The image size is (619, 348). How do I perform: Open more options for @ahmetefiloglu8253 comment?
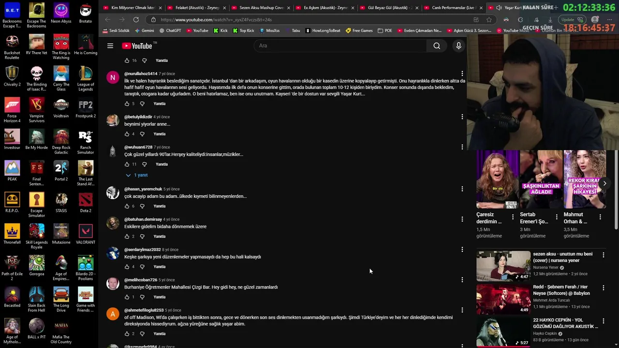(x=462, y=310)
